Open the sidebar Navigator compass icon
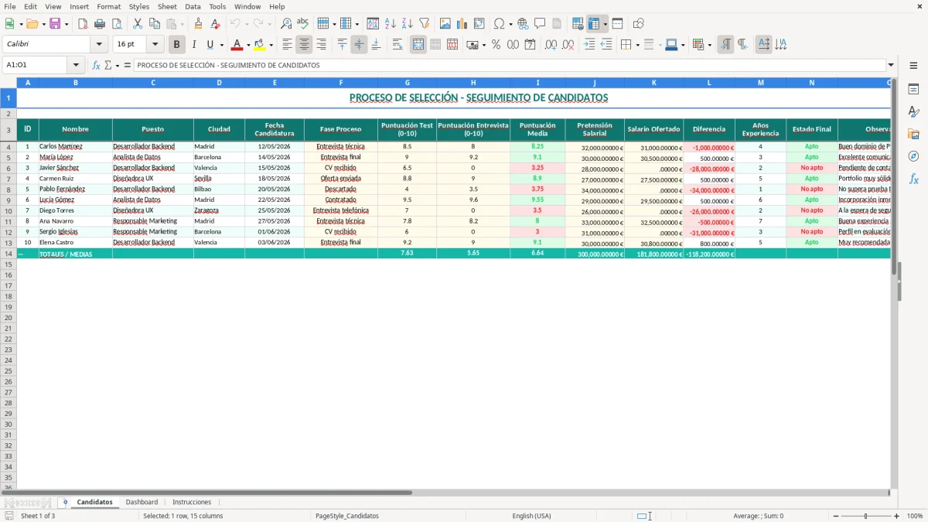Image resolution: width=928 pixels, height=522 pixels. click(913, 156)
